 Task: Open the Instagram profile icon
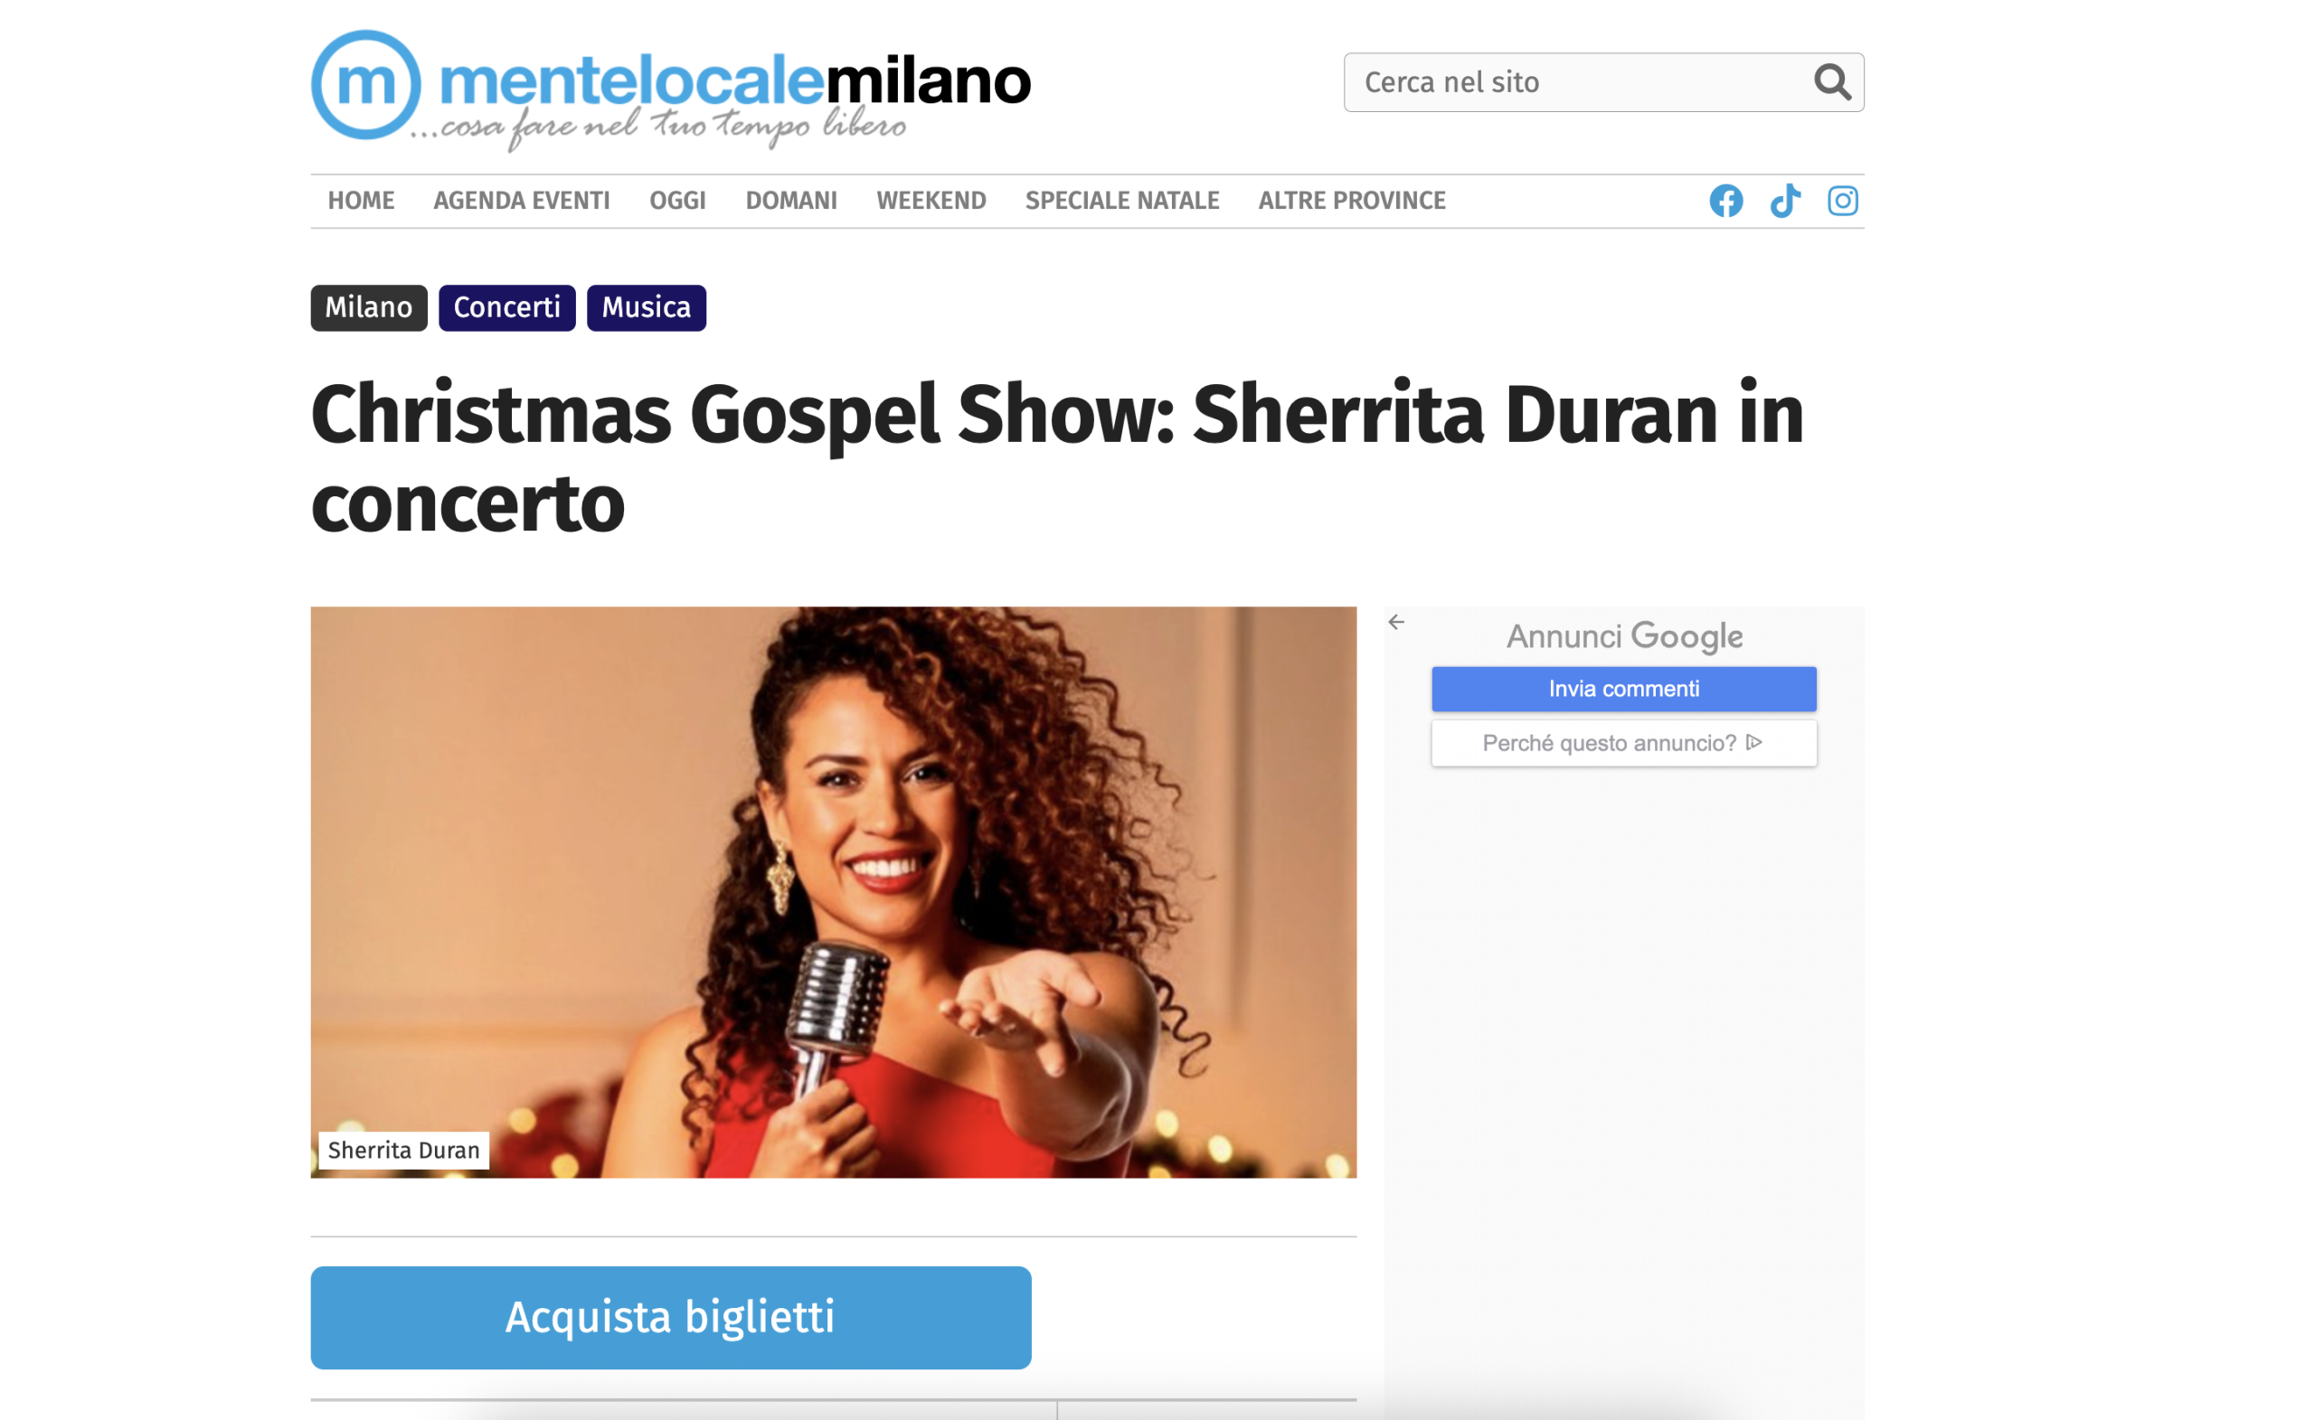pos(1842,200)
